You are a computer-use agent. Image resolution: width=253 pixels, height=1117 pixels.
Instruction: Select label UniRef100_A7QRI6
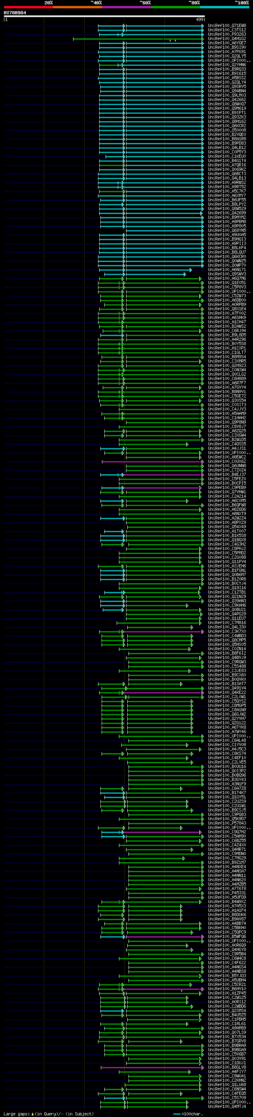[227, 165]
